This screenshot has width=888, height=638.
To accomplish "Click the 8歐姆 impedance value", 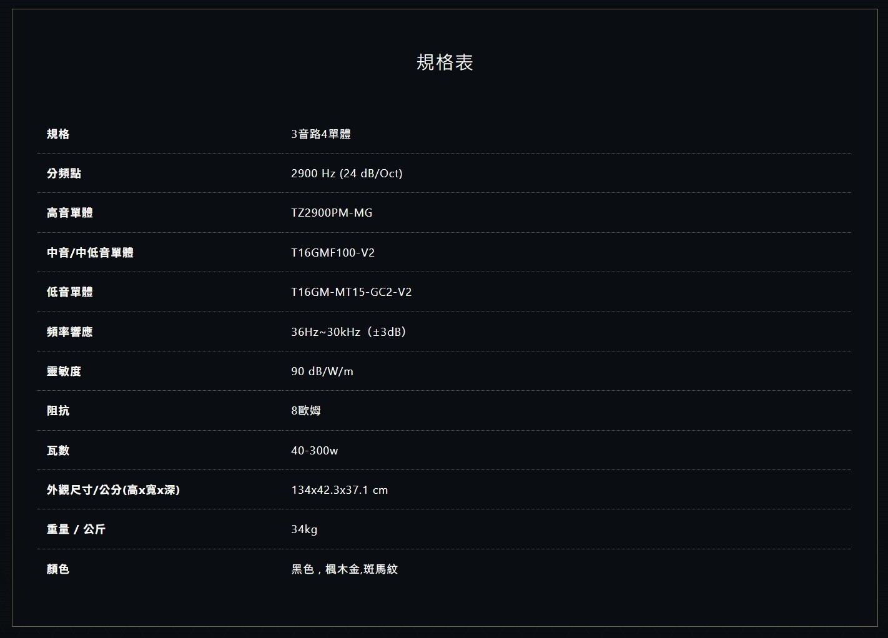I will tap(305, 411).
